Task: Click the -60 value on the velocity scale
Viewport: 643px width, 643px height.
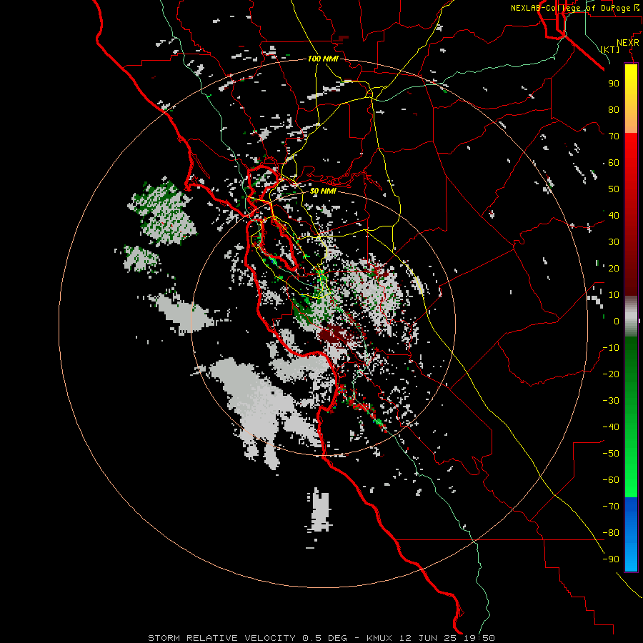Action: point(611,480)
